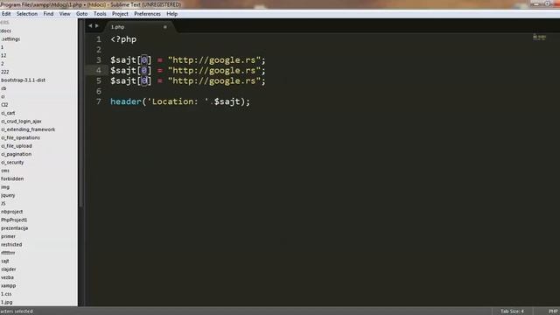Expand the ci_extending_framework folder
The image size is (560, 315).
[x=28, y=129]
